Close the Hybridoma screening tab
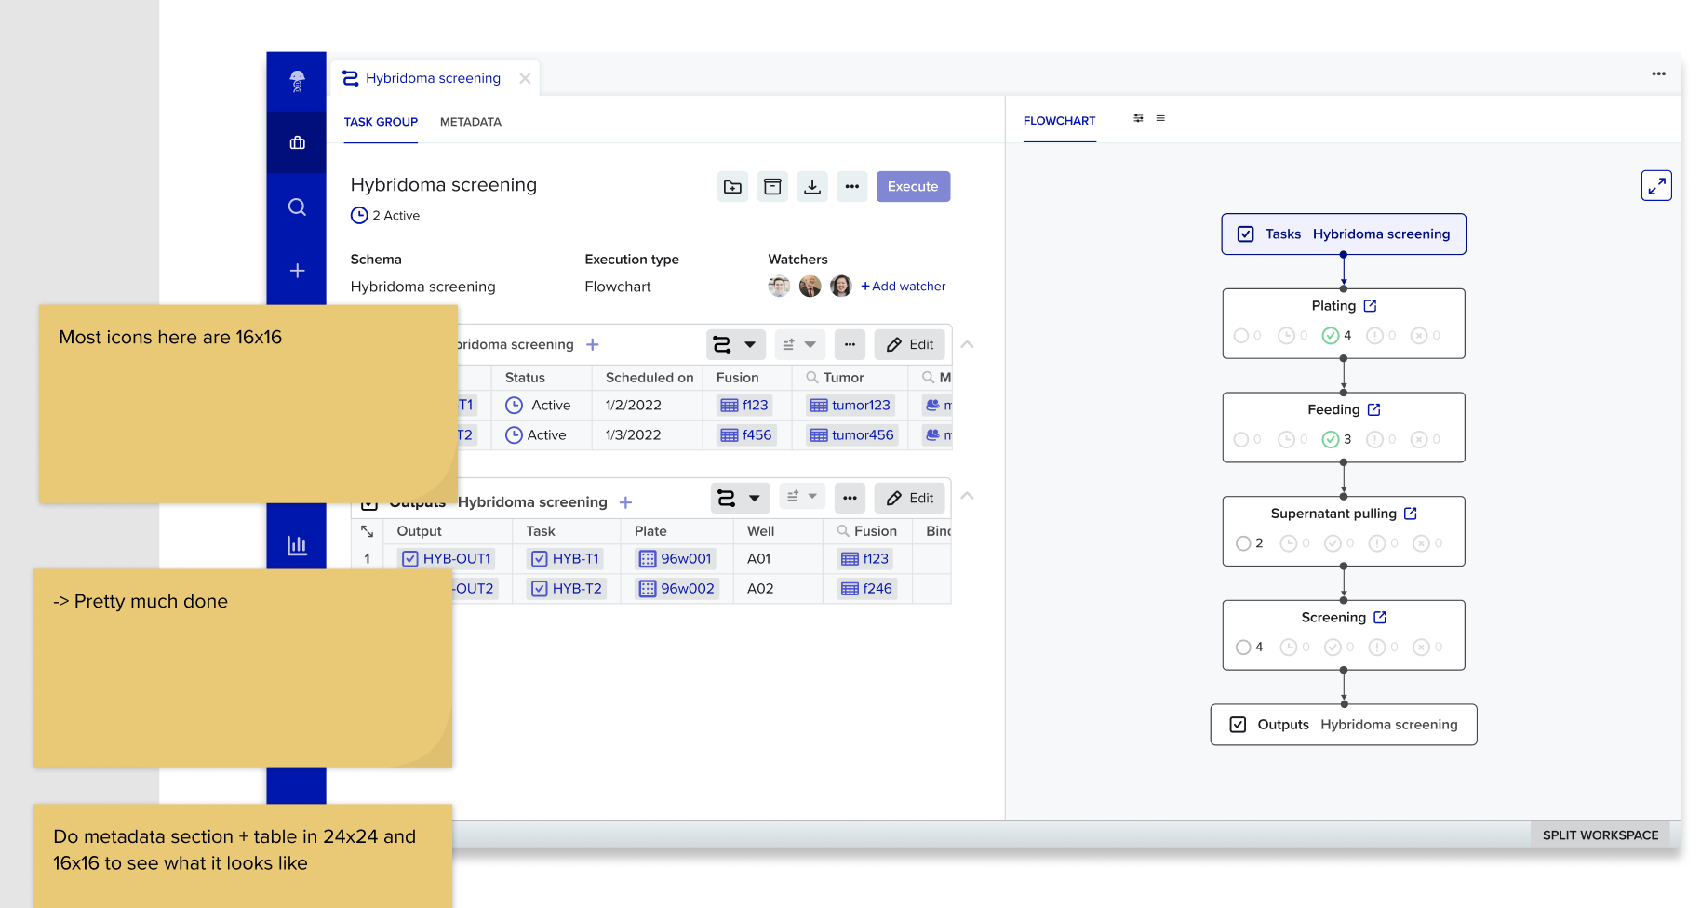 tap(525, 78)
